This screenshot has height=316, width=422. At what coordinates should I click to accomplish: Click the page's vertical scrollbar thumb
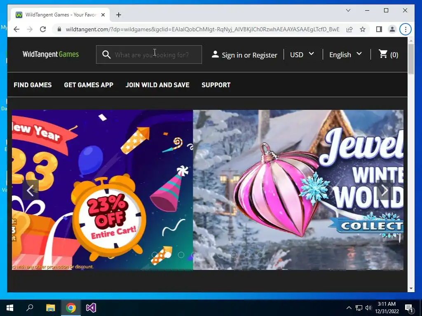tap(411, 59)
